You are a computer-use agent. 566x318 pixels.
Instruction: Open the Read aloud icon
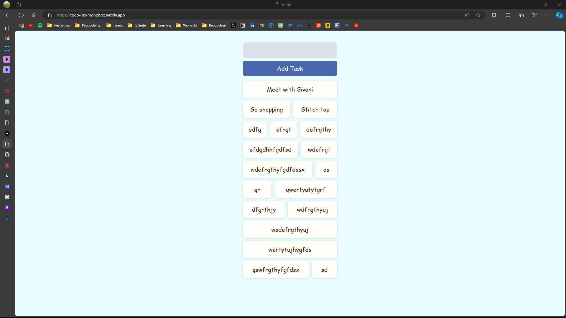[466, 15]
